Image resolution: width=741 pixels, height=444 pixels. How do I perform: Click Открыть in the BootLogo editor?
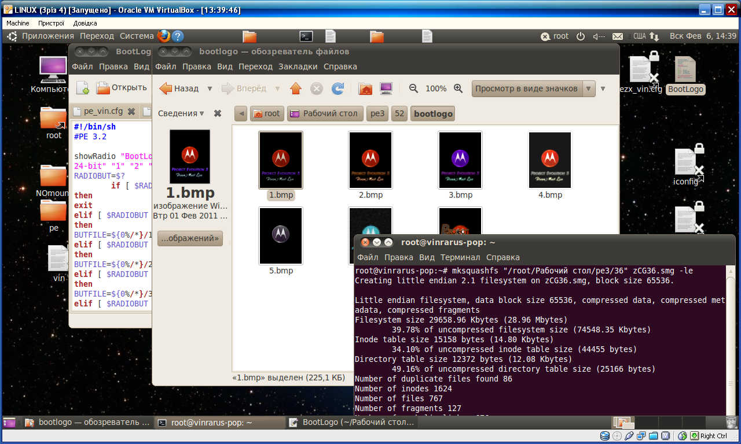(x=122, y=87)
